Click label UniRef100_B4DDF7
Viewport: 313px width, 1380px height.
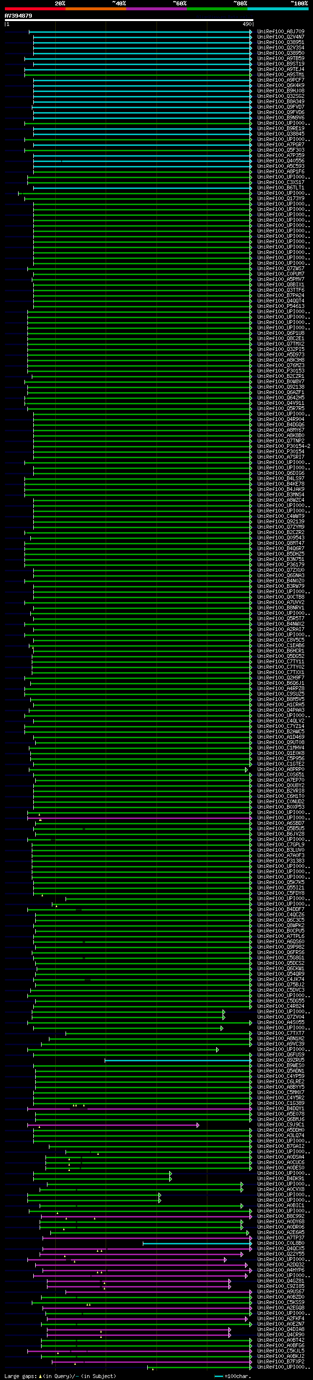(x=281, y=909)
